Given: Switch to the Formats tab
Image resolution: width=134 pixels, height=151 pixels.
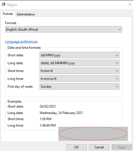Looking at the screenshot, I should [x=8, y=14].
